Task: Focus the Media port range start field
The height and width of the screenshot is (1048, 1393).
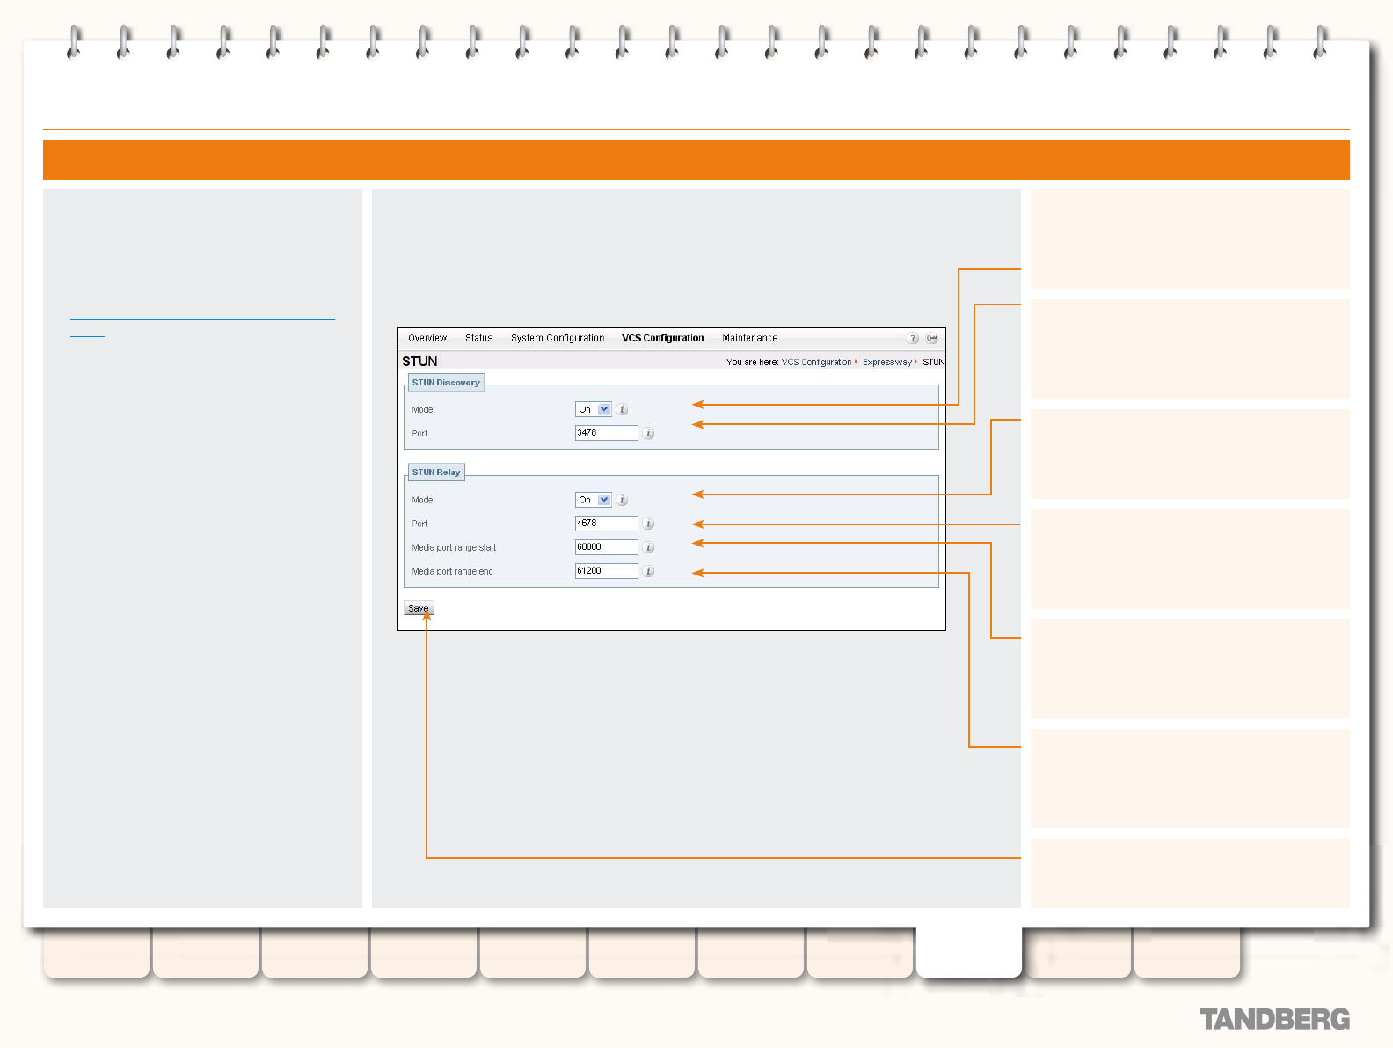Action: (606, 547)
